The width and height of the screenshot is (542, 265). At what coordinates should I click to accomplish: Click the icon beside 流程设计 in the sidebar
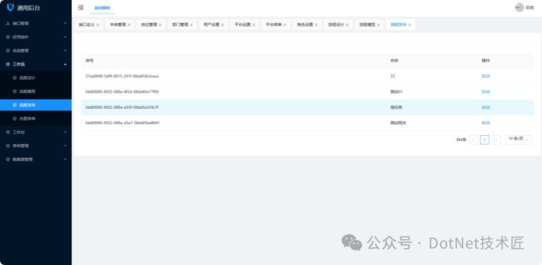click(x=15, y=78)
